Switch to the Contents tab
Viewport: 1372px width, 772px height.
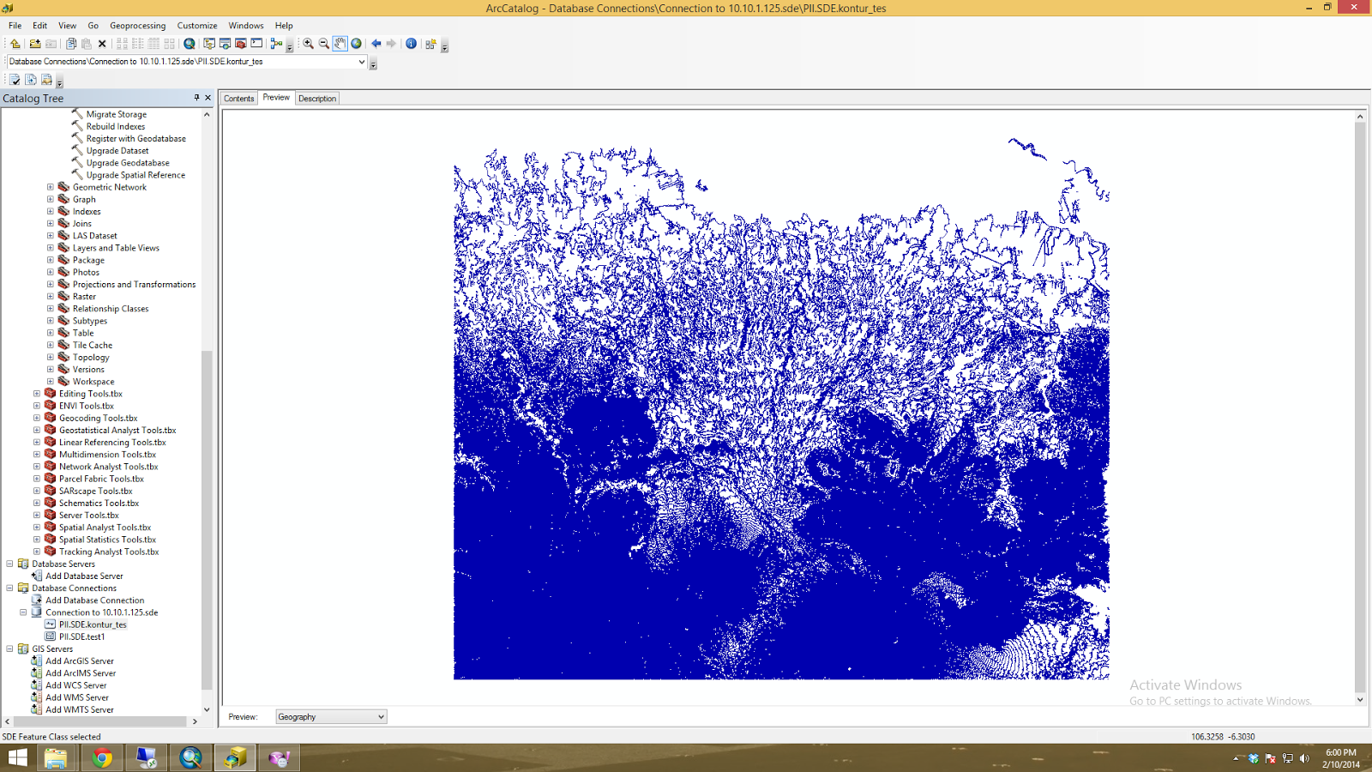[238, 98]
